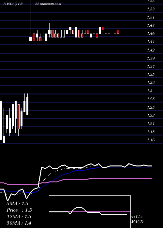Click the '5MA : 1.5' legend entry
163x228 pixels.
17,204
